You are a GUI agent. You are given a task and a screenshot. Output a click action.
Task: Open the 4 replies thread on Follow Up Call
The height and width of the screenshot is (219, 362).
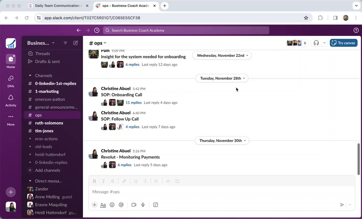[x=133, y=127]
